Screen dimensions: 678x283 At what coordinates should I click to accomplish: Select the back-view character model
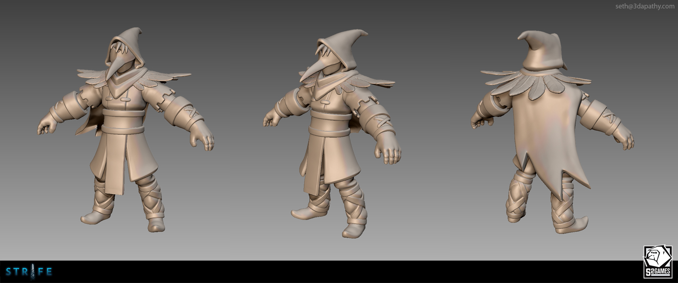[550, 133]
